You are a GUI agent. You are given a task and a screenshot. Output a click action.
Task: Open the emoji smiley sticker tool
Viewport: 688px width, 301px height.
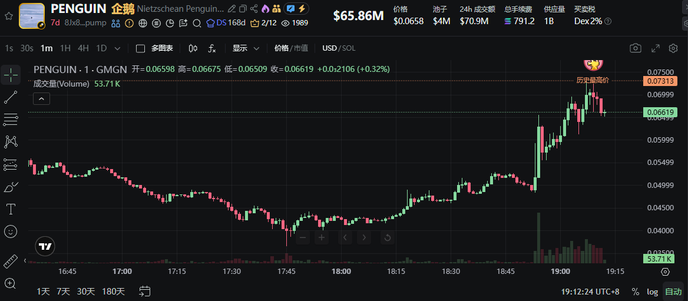[x=11, y=231]
